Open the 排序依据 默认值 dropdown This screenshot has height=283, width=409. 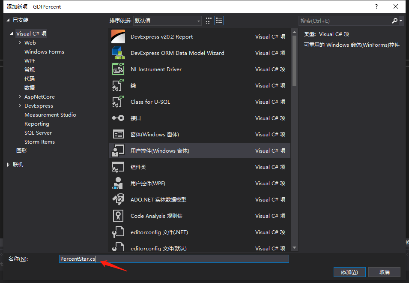167,21
